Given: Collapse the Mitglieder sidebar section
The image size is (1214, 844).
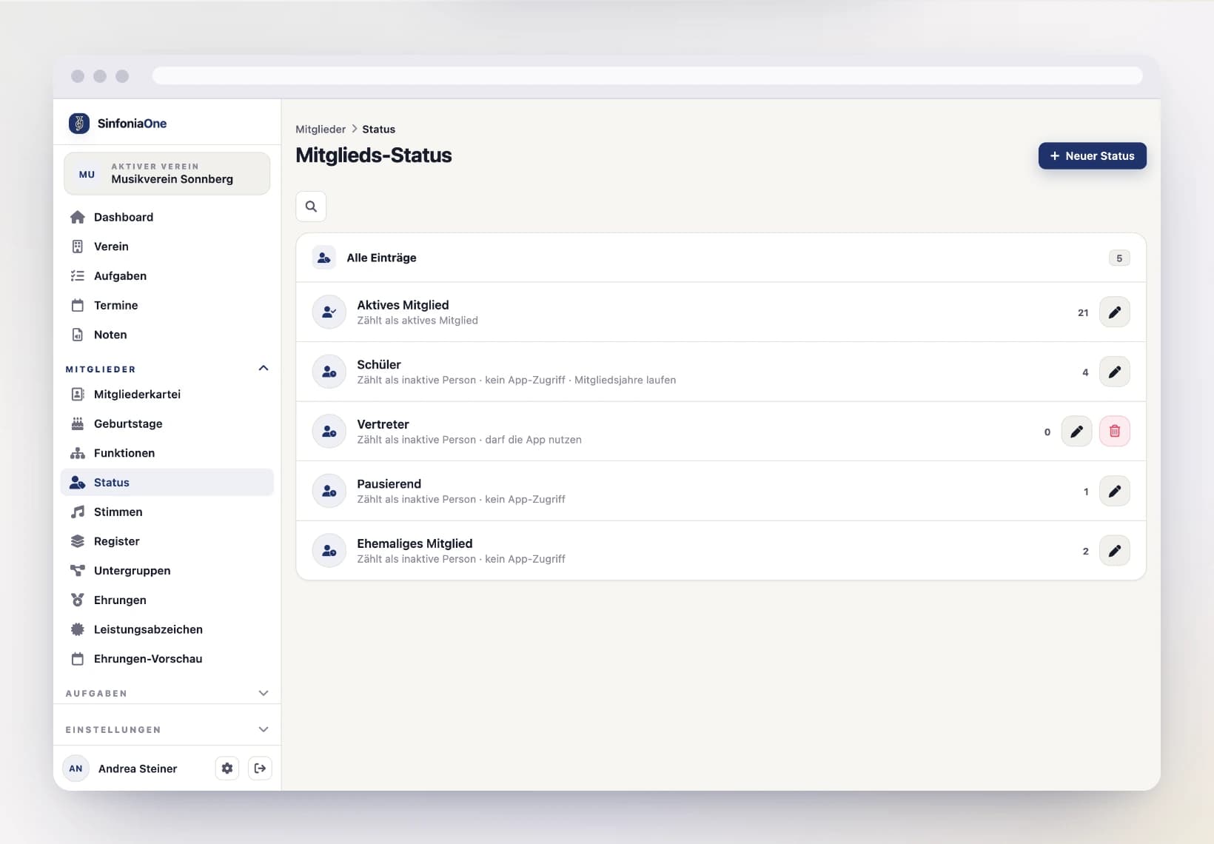Looking at the screenshot, I should pyautogui.click(x=264, y=369).
